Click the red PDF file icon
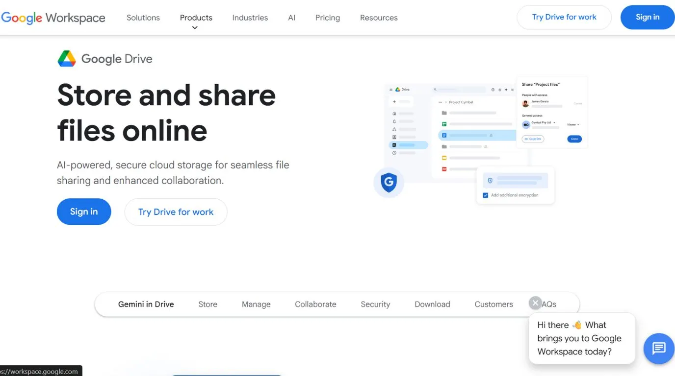The image size is (675, 376). [x=443, y=168]
